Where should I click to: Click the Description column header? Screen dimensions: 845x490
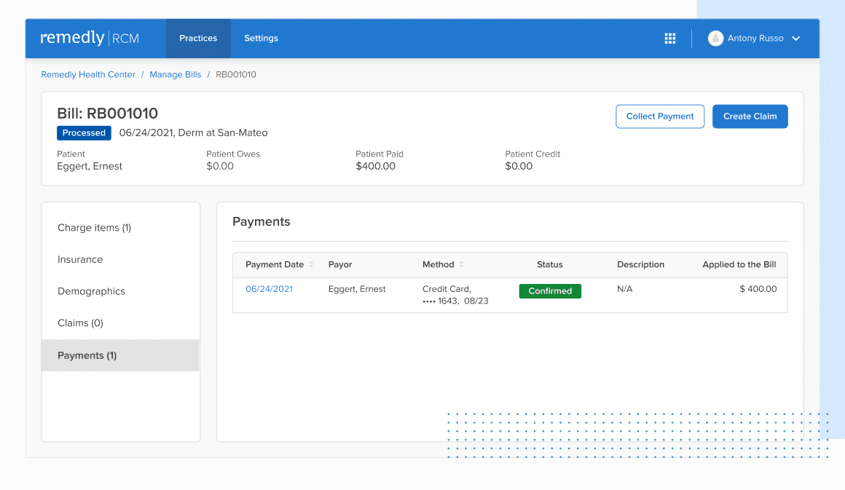(641, 264)
